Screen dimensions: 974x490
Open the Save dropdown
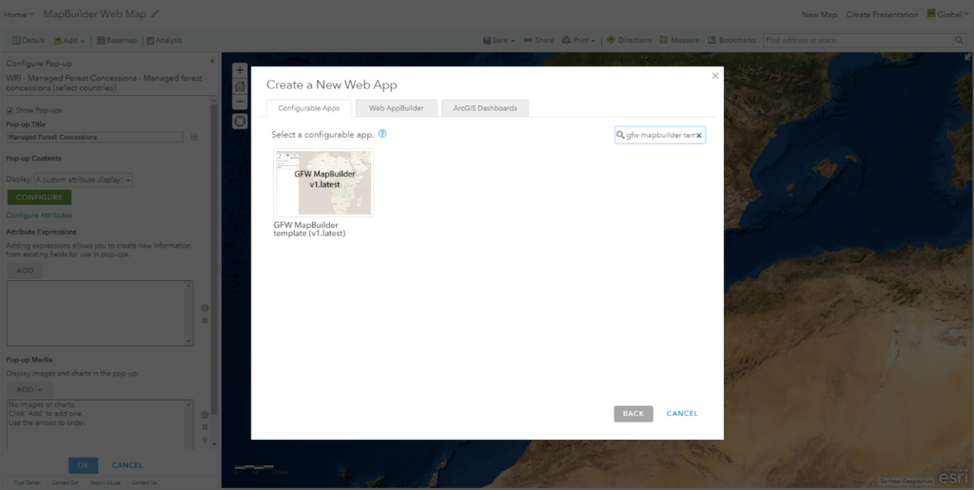(498, 40)
